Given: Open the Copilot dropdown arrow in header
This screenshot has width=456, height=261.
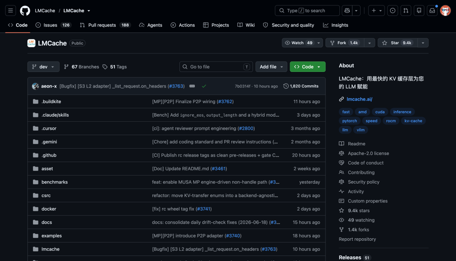Looking at the screenshot, I should [356, 11].
